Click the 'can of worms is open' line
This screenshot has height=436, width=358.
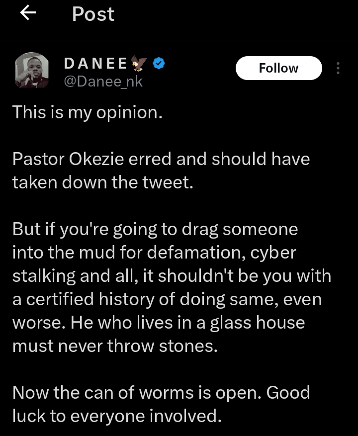click(x=161, y=393)
